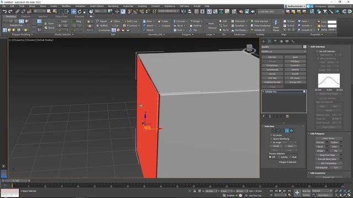
Task: Click Make Planar icon in ribbon
Action: pyautogui.click(x=276, y=25)
